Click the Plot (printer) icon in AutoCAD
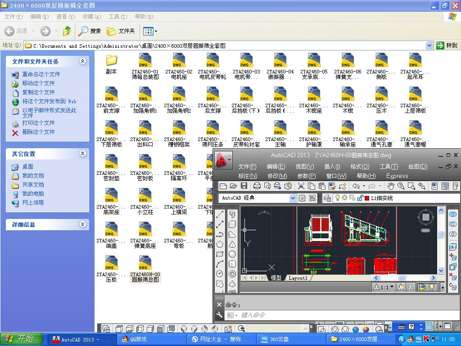The image size is (461, 346). coord(257,186)
